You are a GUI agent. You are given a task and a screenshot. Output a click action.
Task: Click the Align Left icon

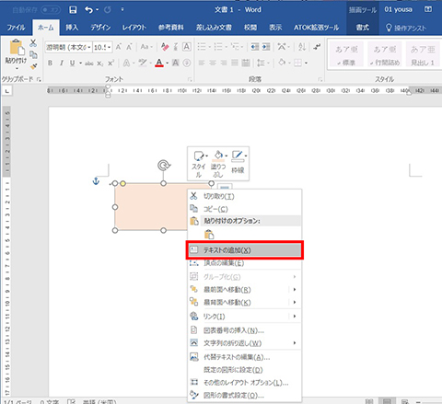pos(202,63)
